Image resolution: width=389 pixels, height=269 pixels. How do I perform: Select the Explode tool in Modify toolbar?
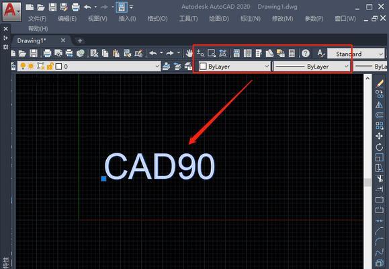coord(380,263)
